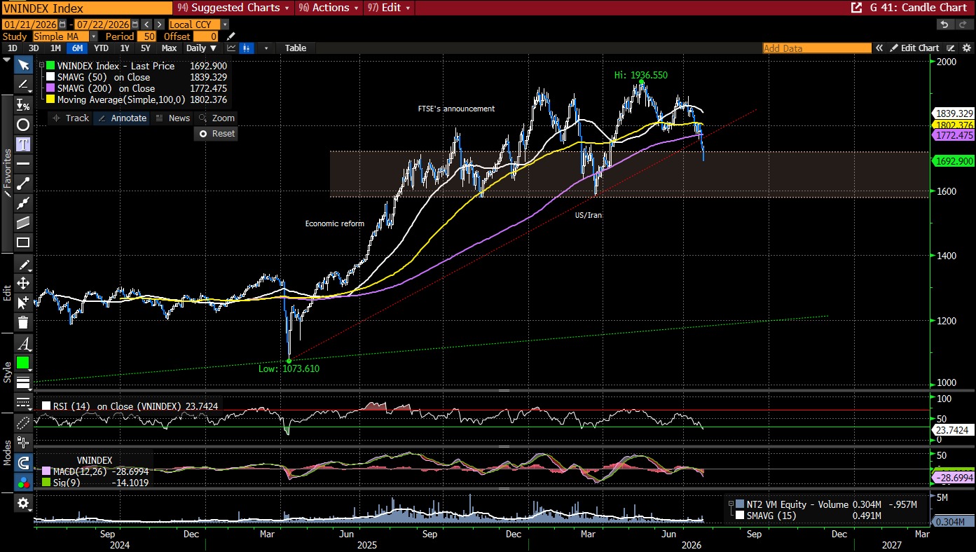Select the rectangle drawing tool
Screen dimensions: 976x552
(x=23, y=243)
